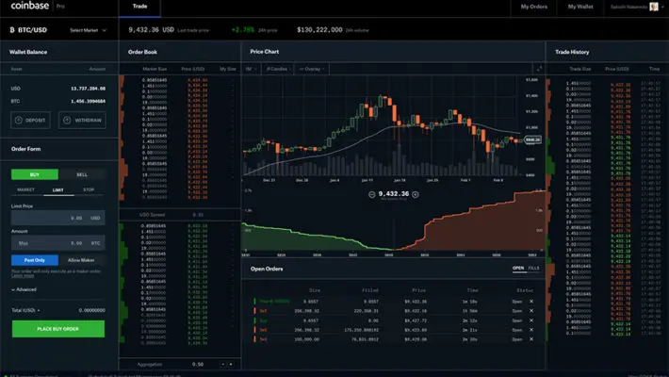
Task: Click the PLACE BUY ORDER button
Action: point(58,329)
